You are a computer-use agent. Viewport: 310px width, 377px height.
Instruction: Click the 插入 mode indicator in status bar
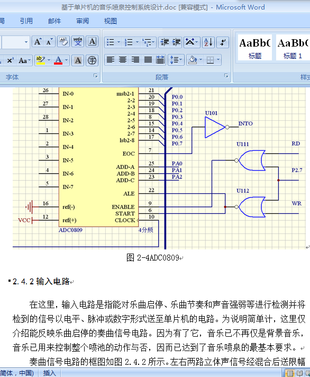pos(50,373)
